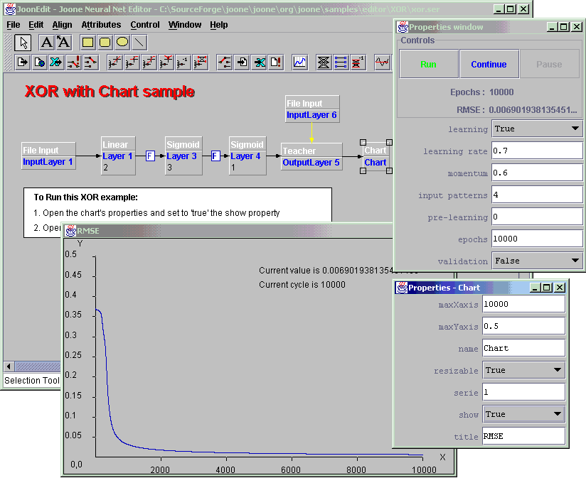Expand the resizable dropdown in Chart properties
Screen dimensions: 586x478
coord(523,370)
